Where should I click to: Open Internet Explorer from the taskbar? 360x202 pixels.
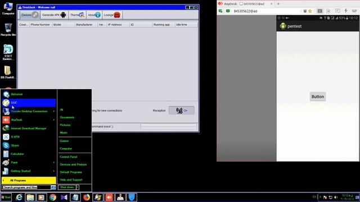tap(19, 197)
